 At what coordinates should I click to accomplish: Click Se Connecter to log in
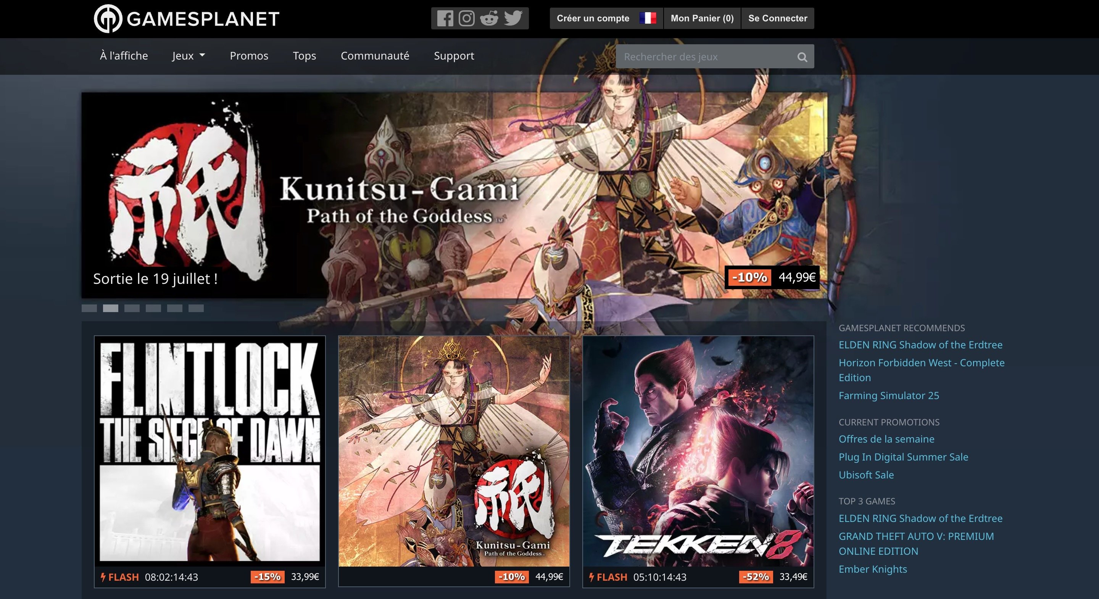[x=778, y=18]
